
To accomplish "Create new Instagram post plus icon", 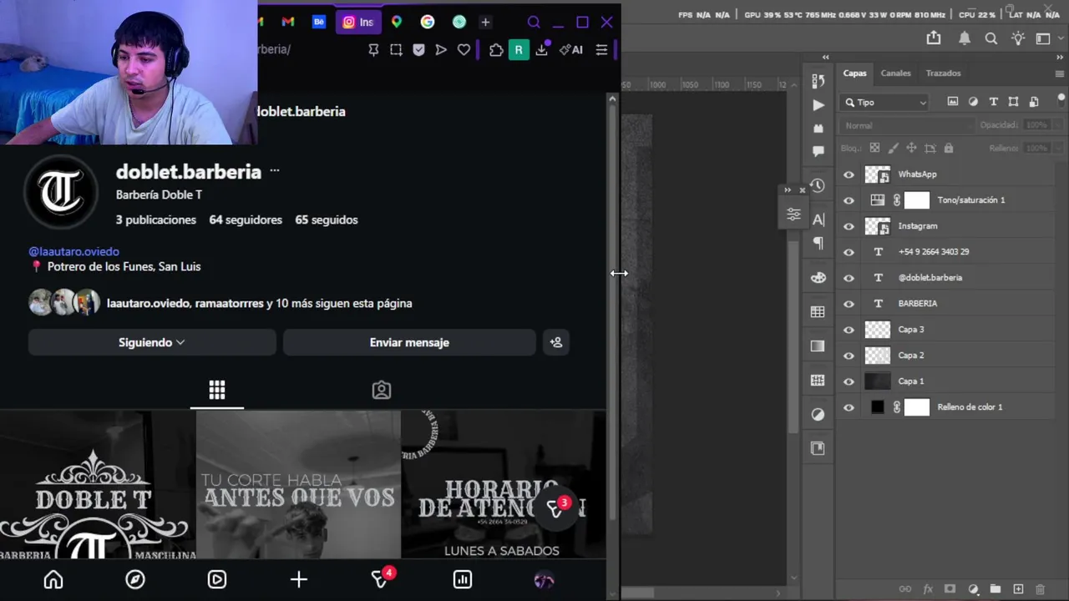I will 299,579.
